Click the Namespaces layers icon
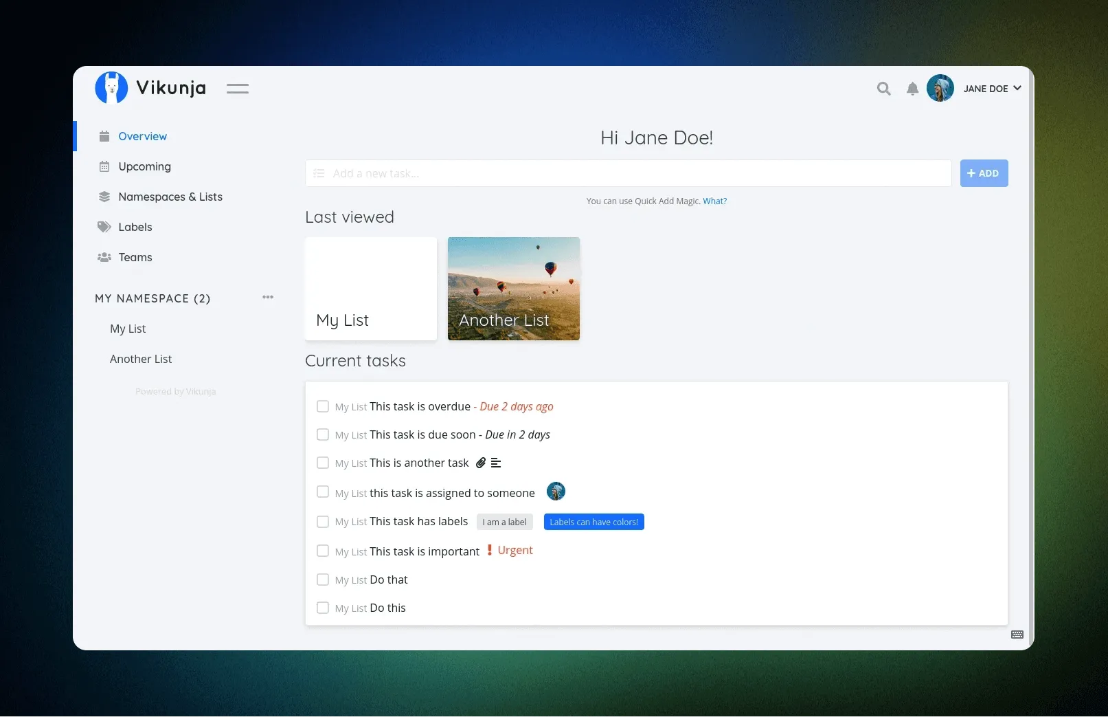 coord(104,197)
